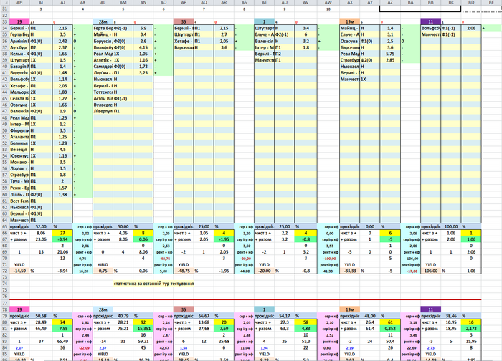Select row header 33
The height and width of the screenshot is (361, 502).
[4, 21]
